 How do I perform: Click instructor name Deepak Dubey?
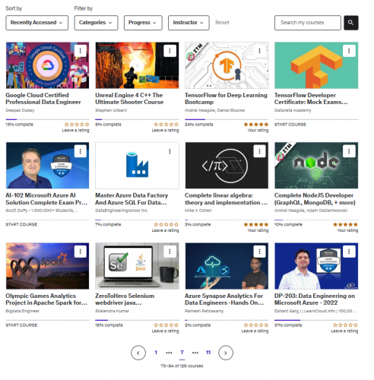click(x=20, y=110)
